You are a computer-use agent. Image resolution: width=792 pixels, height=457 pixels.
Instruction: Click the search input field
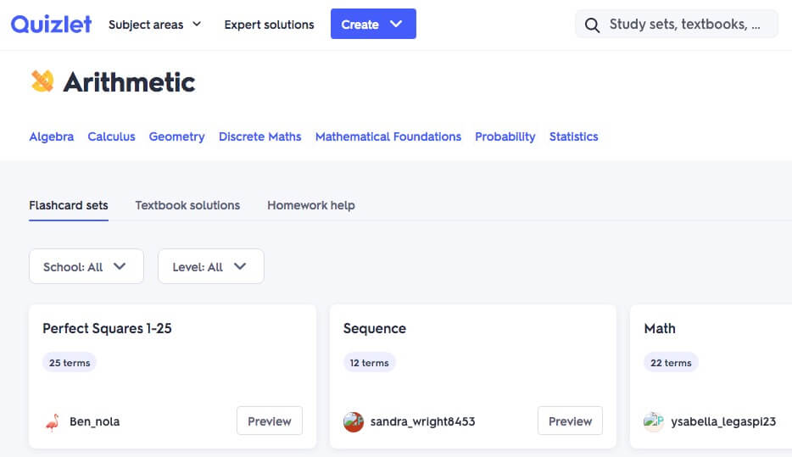[687, 25]
